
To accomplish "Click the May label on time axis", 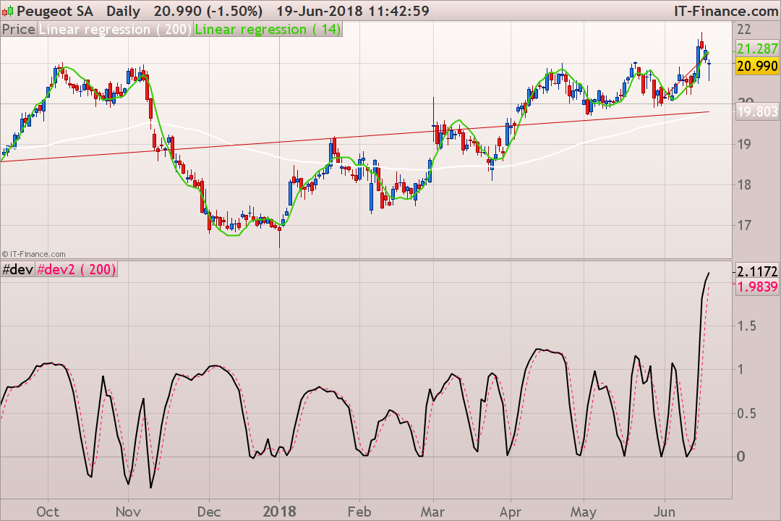I will (584, 512).
